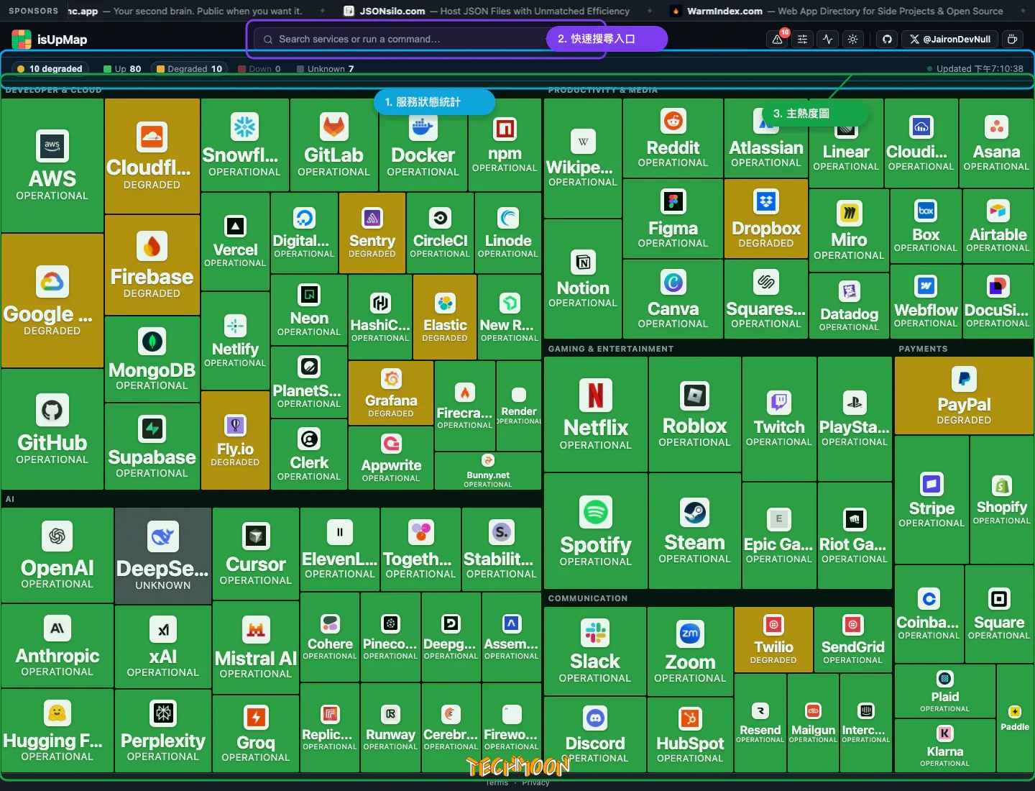This screenshot has height=791, width=1035.
Task: Open the HubSpot service tile
Action: 690,735
